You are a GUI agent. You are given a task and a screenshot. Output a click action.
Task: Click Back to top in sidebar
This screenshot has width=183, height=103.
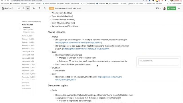click(x=26, y=86)
